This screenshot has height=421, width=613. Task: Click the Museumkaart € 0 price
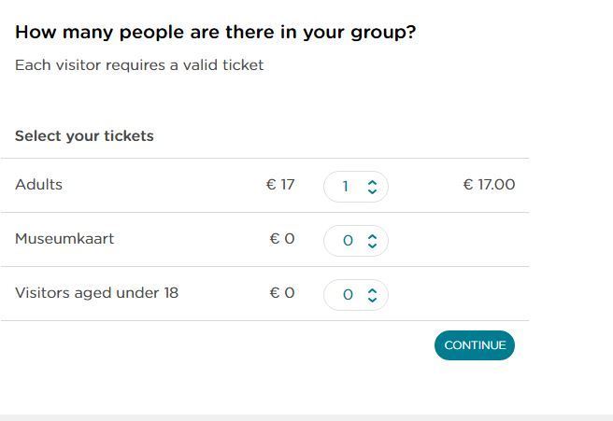pos(282,239)
